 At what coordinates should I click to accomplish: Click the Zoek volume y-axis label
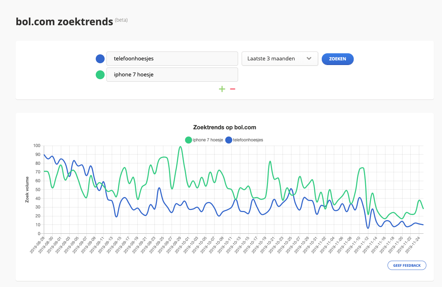[x=27, y=189]
